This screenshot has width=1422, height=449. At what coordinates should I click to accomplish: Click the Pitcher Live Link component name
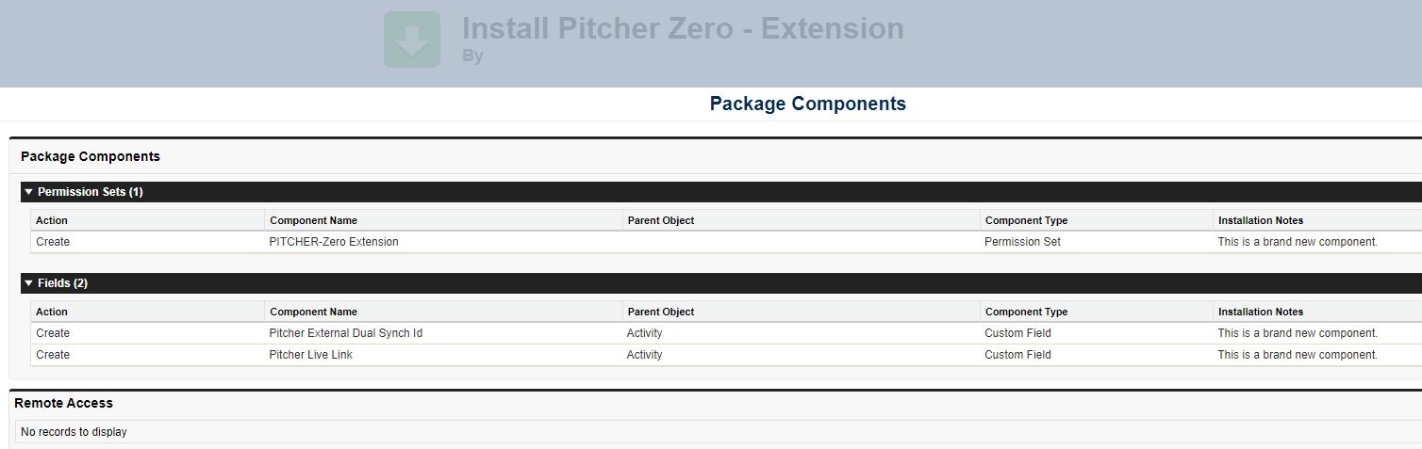(311, 355)
